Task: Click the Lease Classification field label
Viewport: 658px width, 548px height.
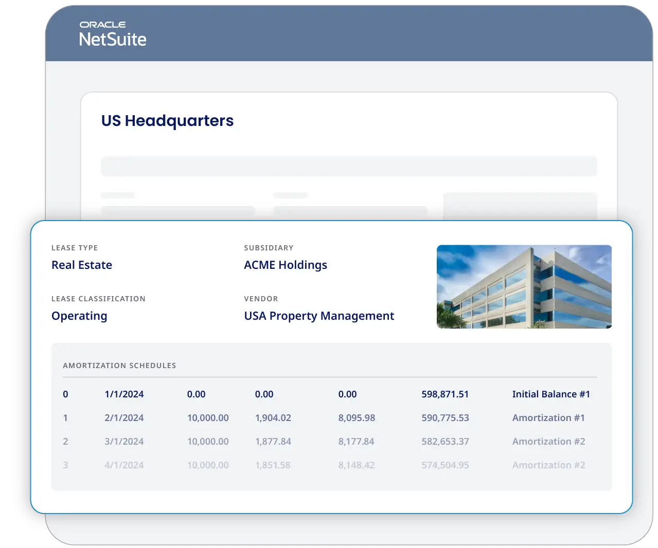Action: [98, 299]
